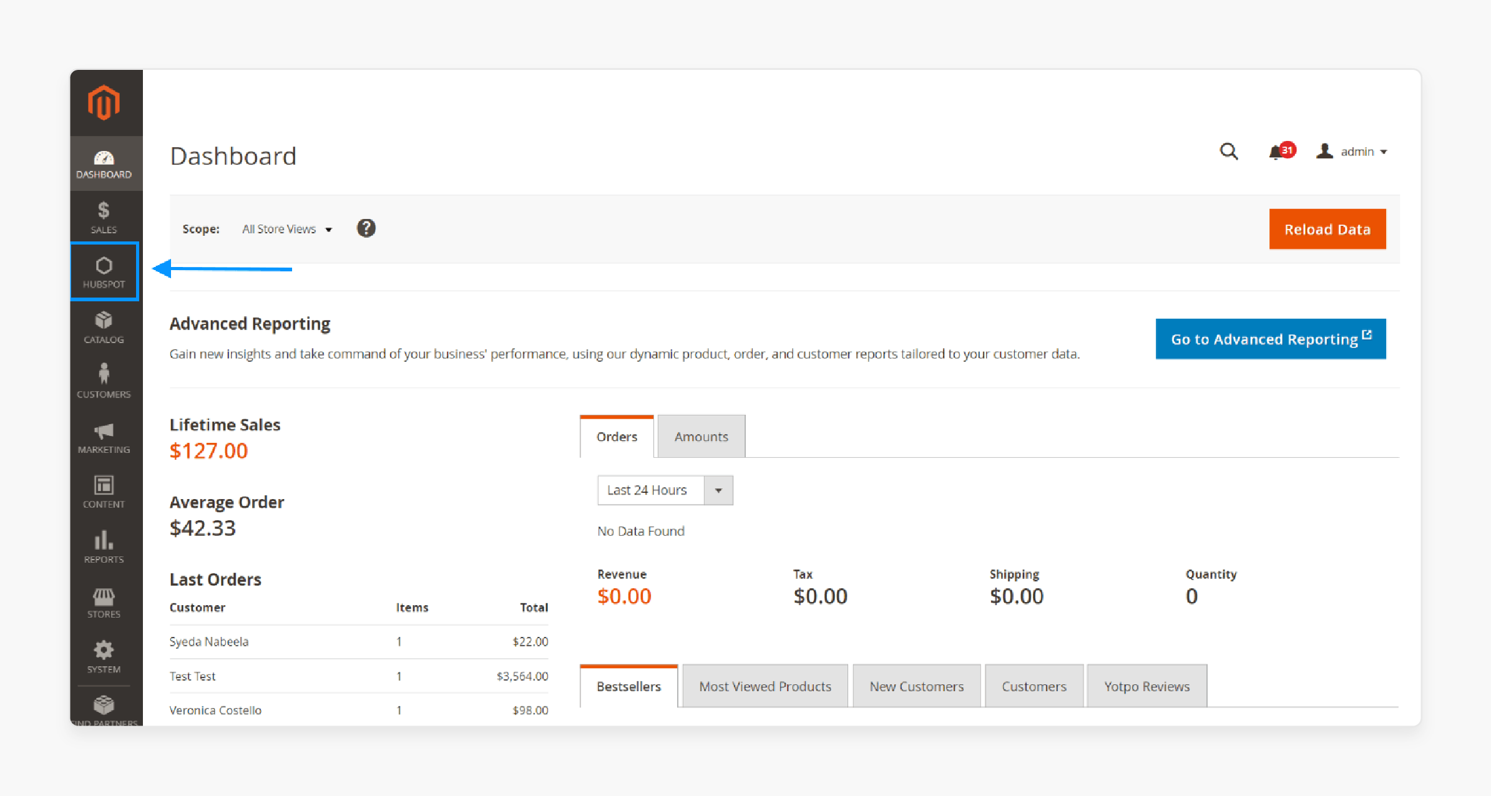The height and width of the screenshot is (796, 1491).
Task: Click the Last Orders heading
Action: [x=215, y=580]
